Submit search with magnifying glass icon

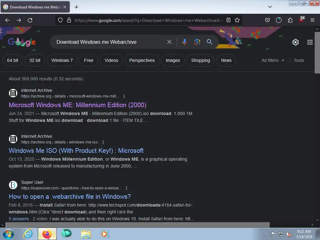click(209, 42)
